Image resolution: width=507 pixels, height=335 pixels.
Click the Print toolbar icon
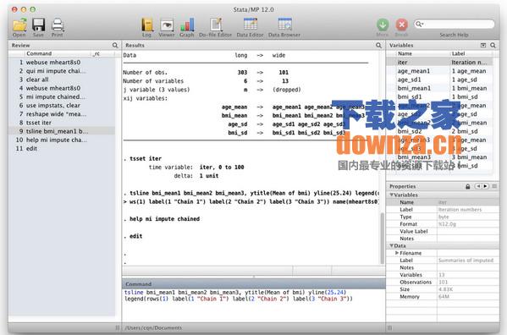pos(58,25)
